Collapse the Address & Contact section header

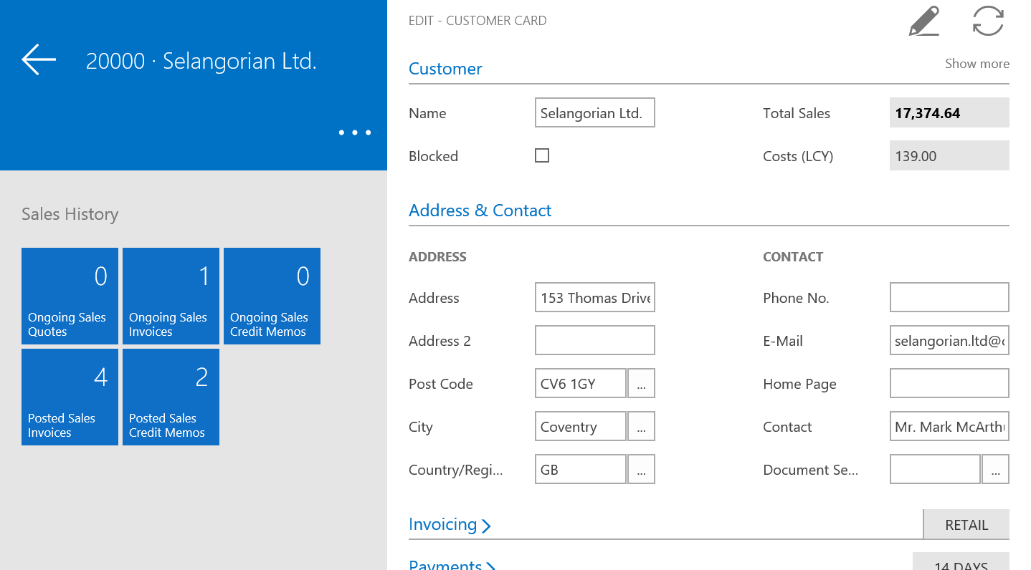point(480,211)
